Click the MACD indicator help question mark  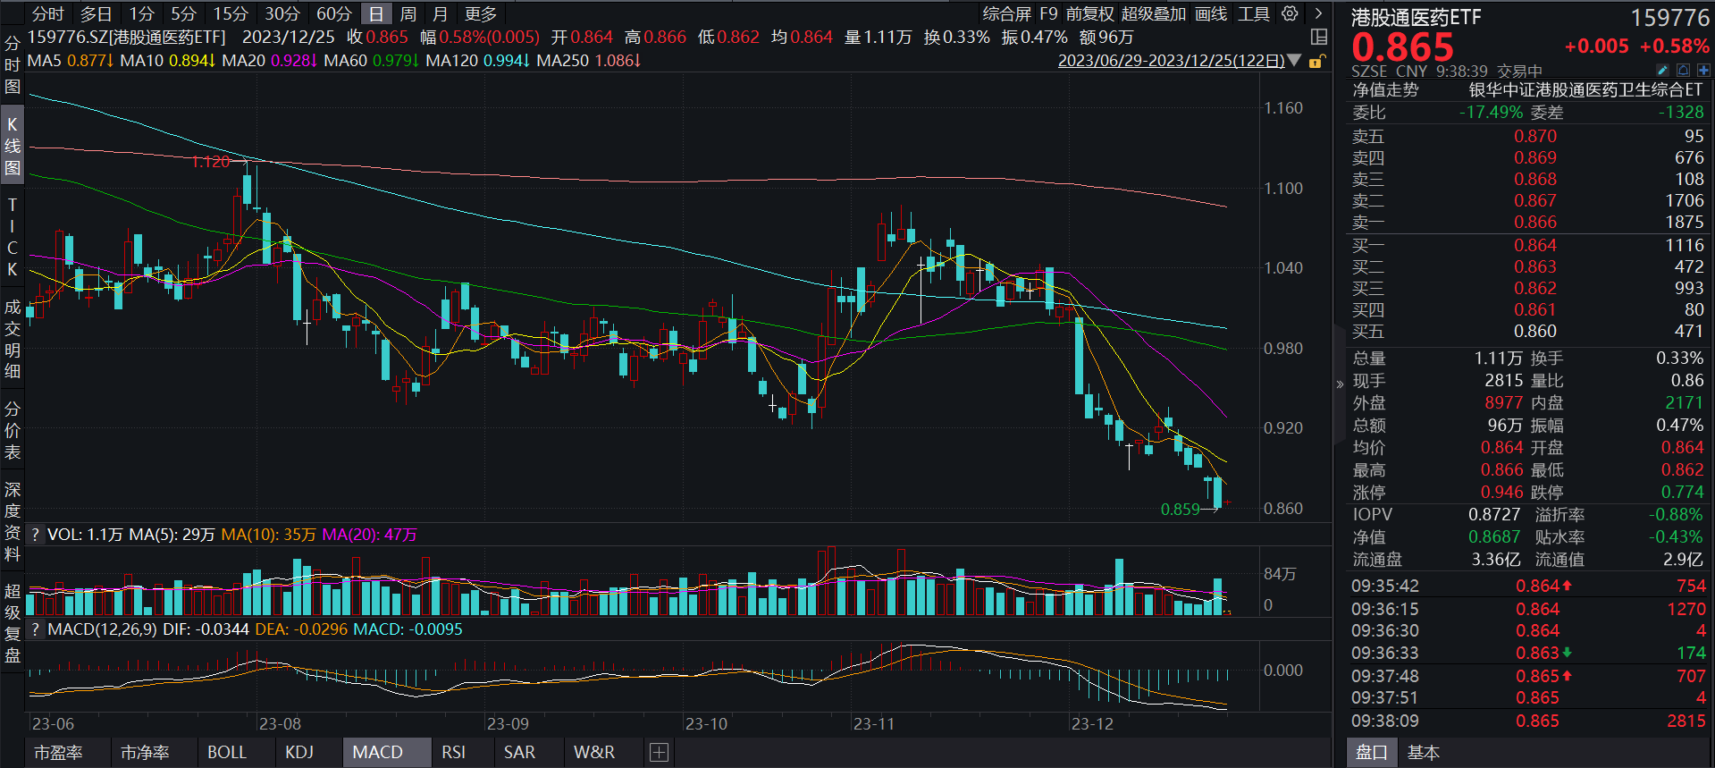click(x=35, y=629)
